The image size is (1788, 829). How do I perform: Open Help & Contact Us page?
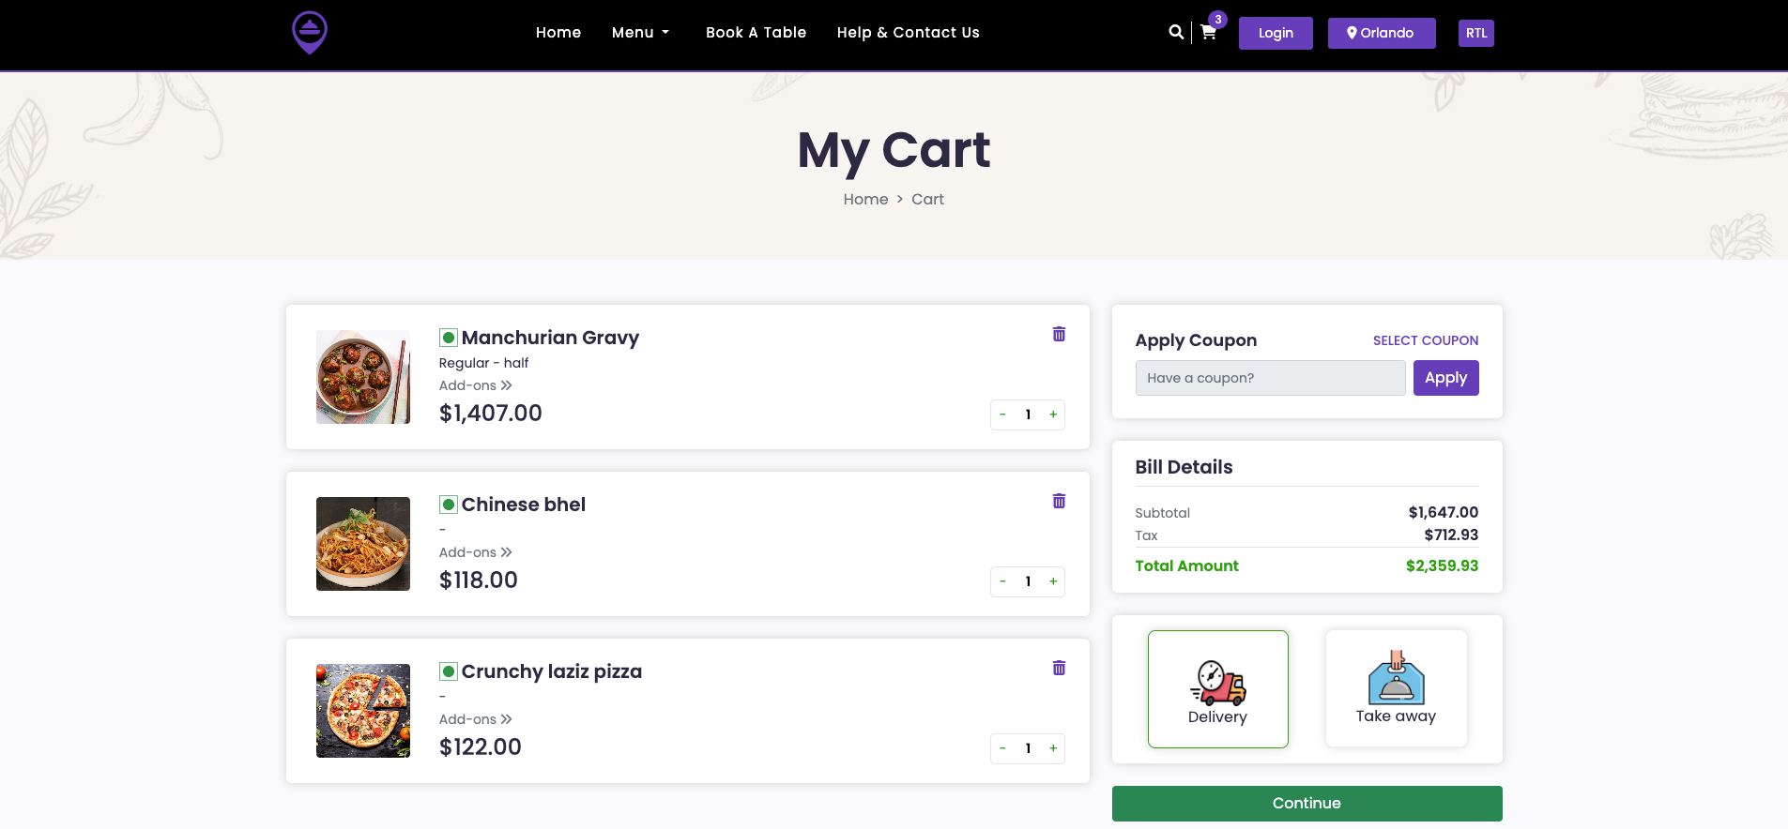(x=908, y=33)
